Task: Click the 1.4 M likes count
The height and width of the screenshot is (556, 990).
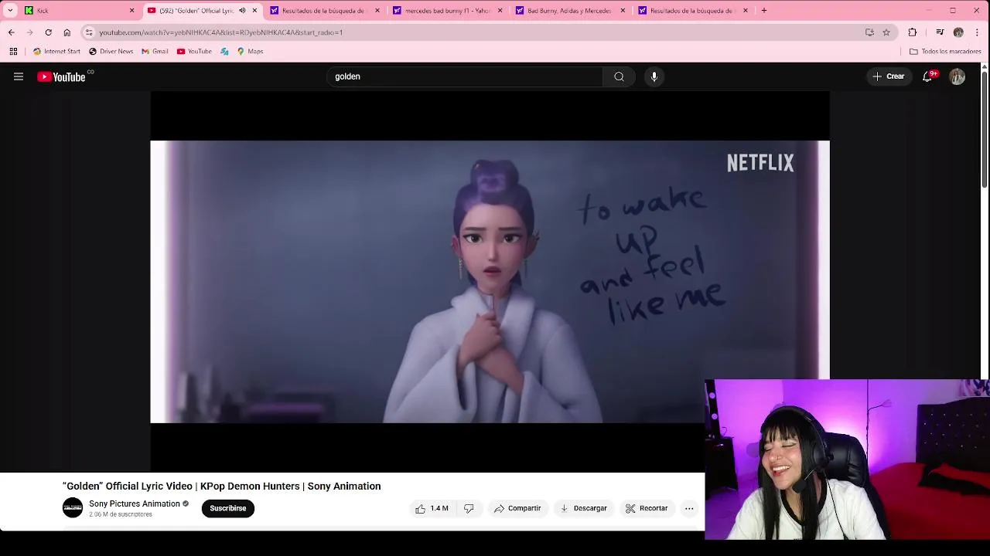Action: click(439, 508)
